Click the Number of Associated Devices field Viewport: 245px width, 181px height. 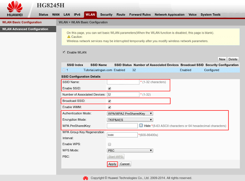point(123,94)
